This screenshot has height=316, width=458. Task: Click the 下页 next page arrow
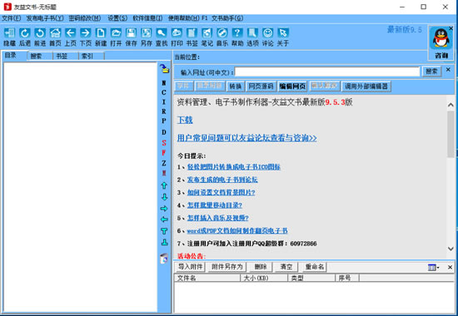(86, 33)
